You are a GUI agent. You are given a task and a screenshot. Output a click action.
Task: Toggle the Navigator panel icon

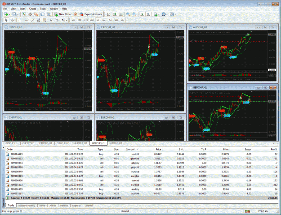36,14
